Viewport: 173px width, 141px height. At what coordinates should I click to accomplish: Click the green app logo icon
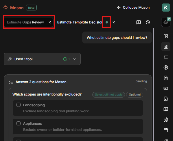coord(166,8)
